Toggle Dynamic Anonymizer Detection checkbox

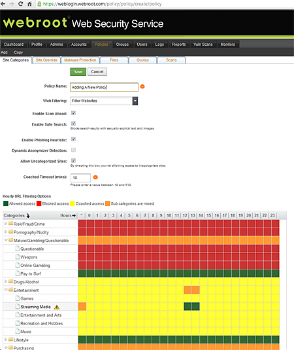pos(73,150)
